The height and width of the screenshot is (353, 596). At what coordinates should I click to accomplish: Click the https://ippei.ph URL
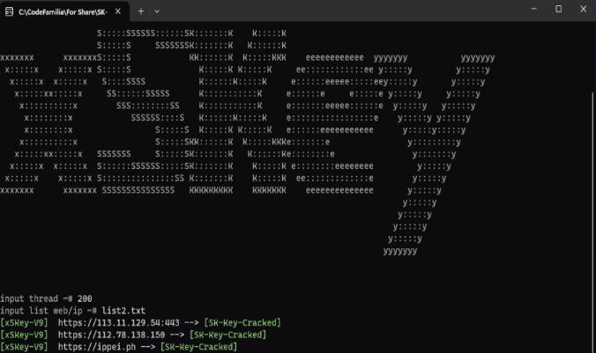97,347
